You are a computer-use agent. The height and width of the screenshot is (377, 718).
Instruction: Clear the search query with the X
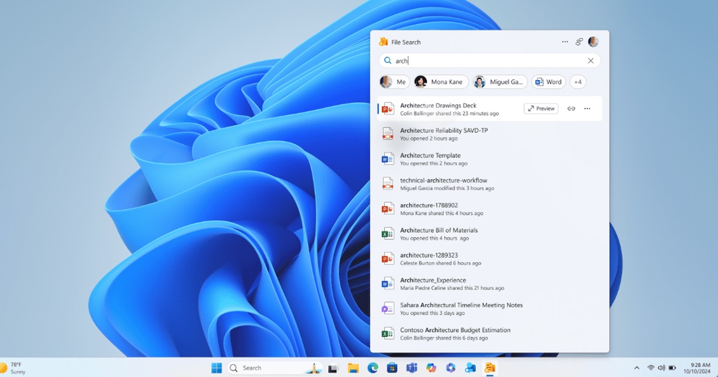(x=591, y=60)
